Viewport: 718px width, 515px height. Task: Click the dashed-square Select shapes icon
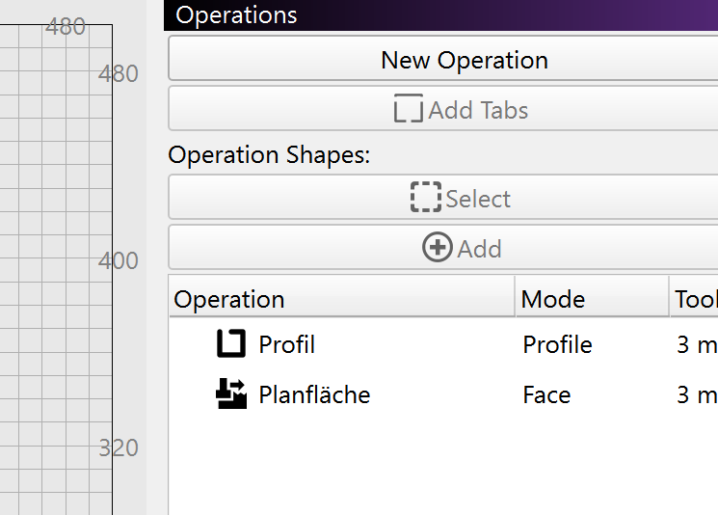pos(425,198)
